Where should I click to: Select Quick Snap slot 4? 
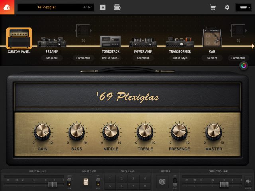[145, 179]
